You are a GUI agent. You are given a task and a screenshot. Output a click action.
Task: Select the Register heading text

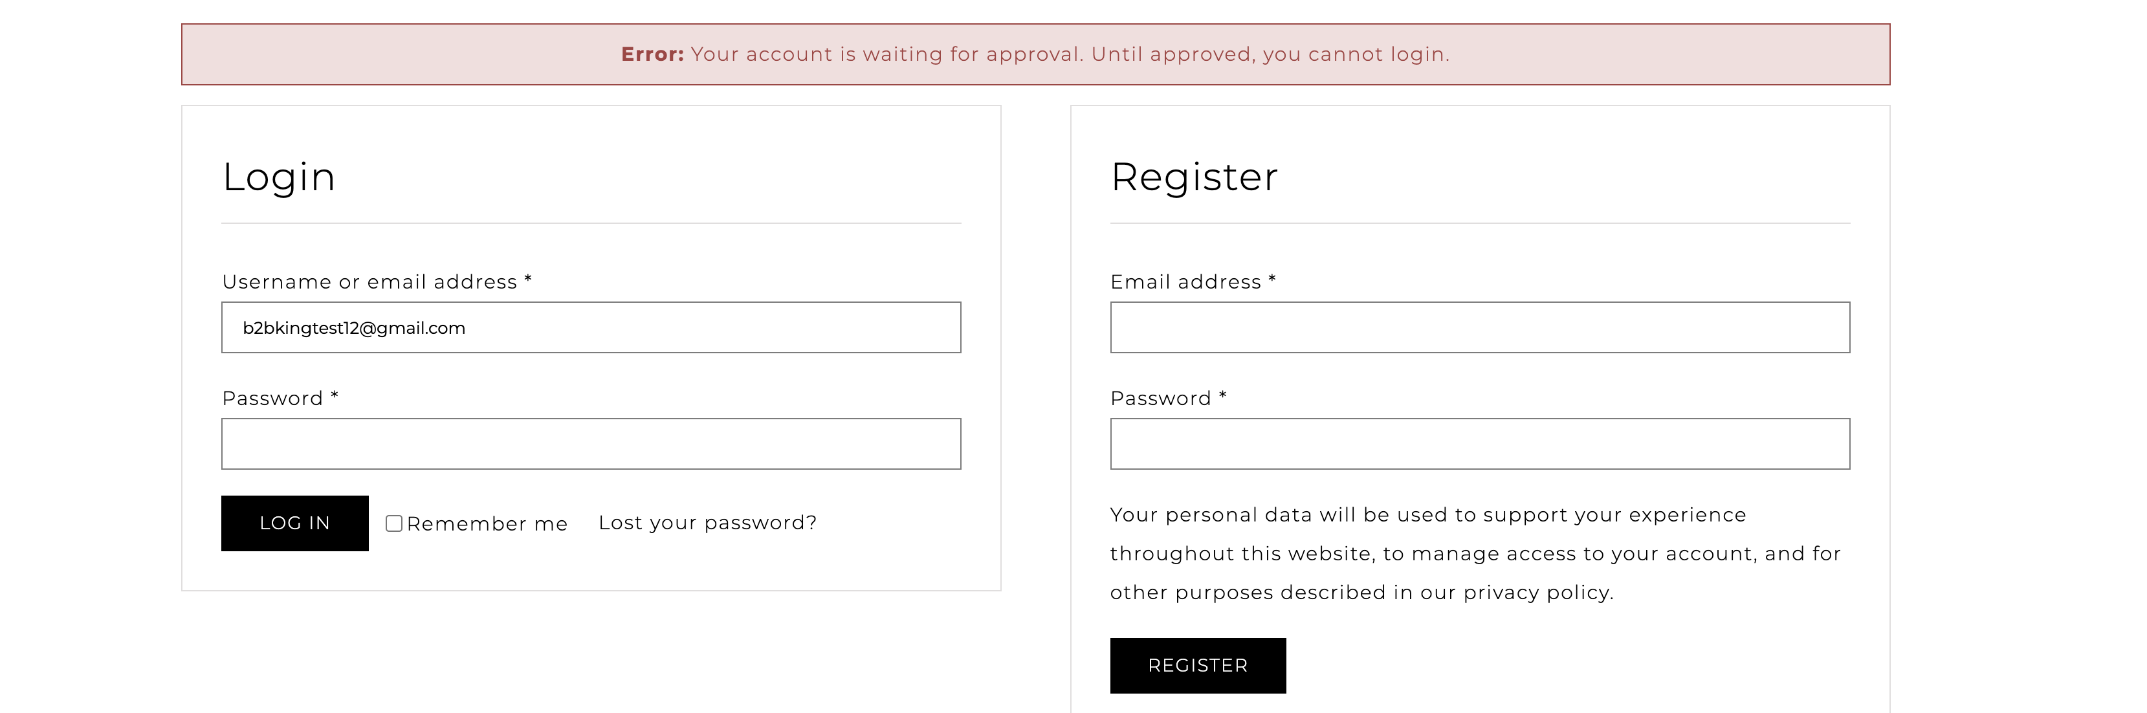1195,177
